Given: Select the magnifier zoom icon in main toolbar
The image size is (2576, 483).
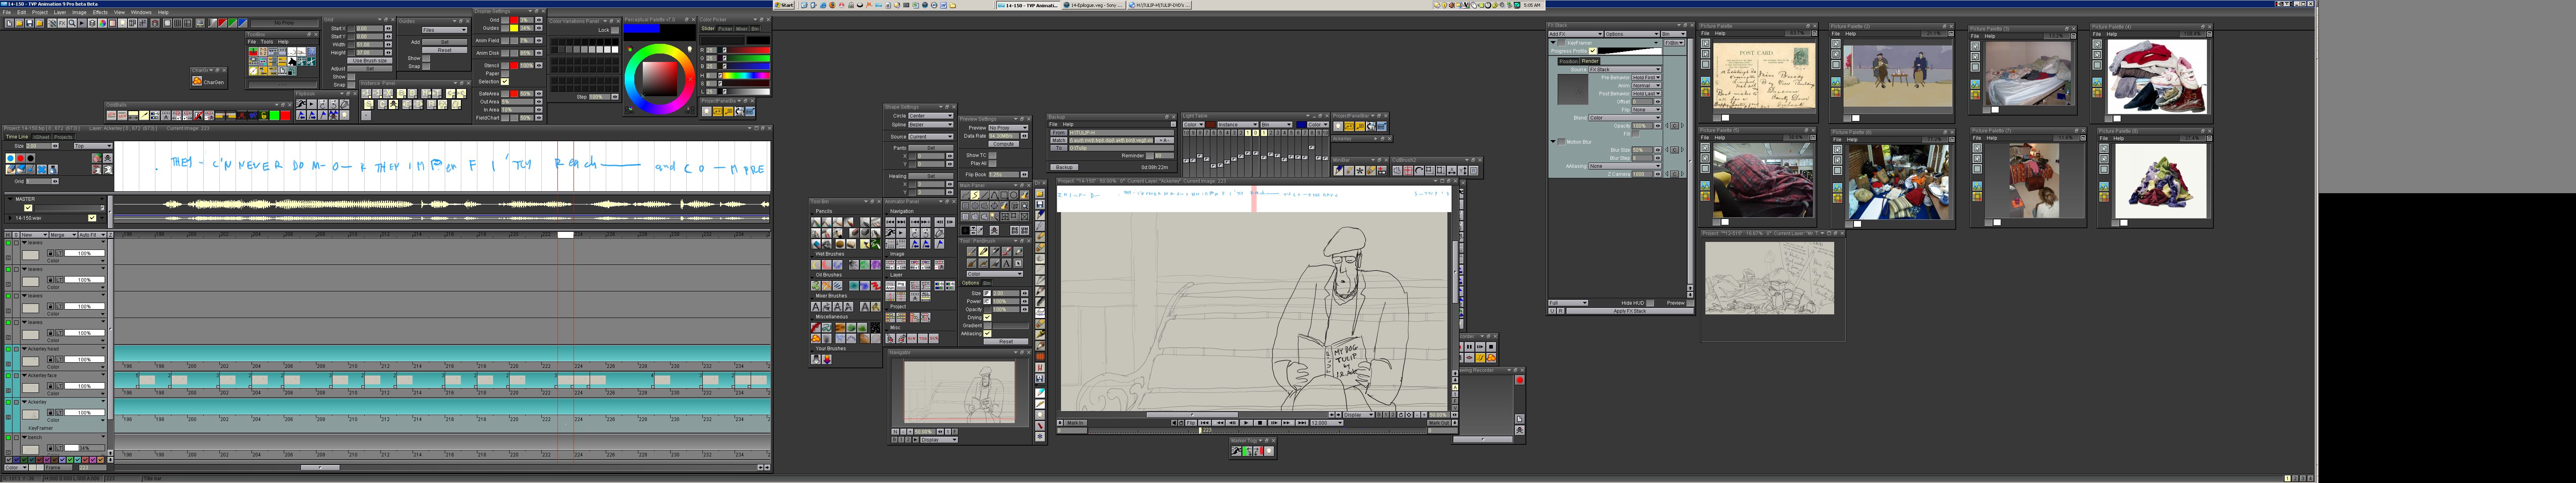Looking at the screenshot, I should (72, 23).
